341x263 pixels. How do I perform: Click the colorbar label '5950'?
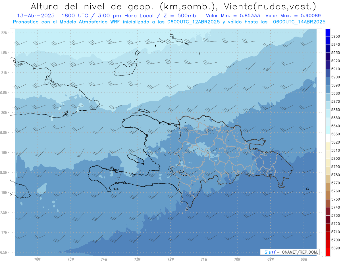click(336, 36)
